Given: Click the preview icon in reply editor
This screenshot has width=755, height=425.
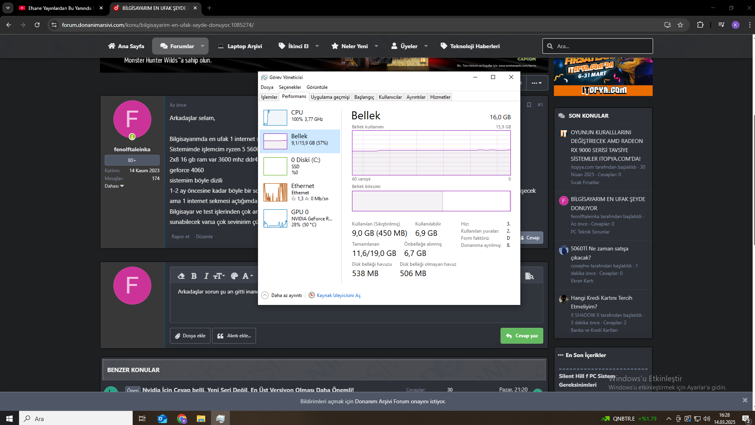Looking at the screenshot, I should [x=529, y=276].
